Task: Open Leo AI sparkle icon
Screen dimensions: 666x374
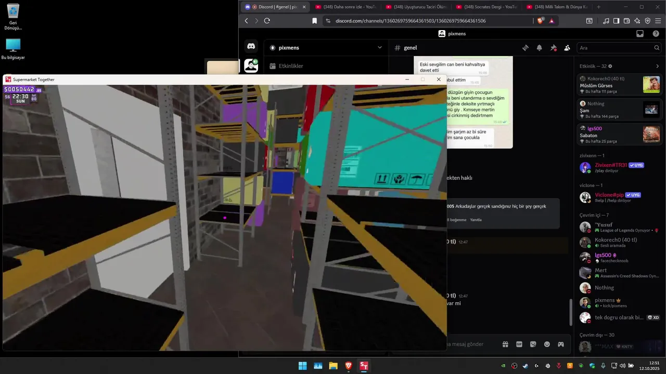Action: [637, 21]
